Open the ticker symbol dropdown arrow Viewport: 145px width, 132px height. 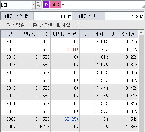(x=34, y=5)
